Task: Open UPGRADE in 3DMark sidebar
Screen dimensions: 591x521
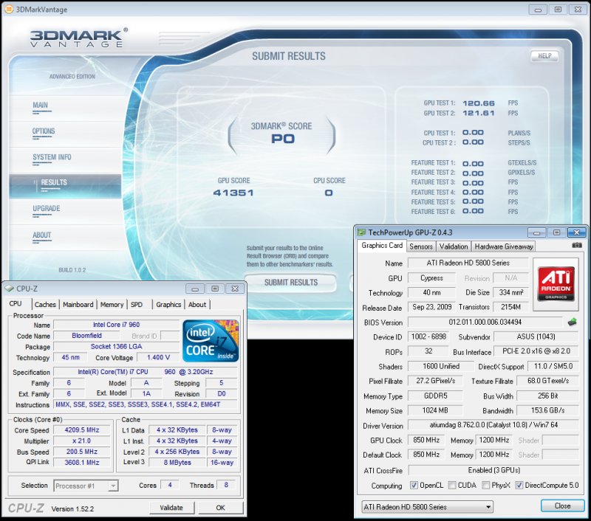Action: (47, 209)
